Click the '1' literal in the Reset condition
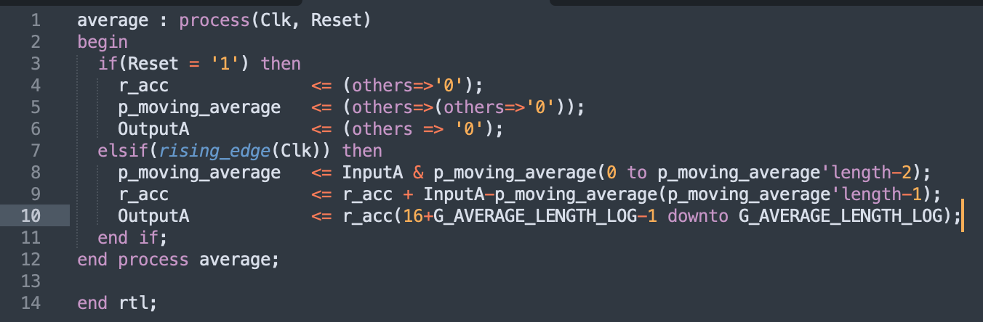 pyautogui.click(x=225, y=64)
